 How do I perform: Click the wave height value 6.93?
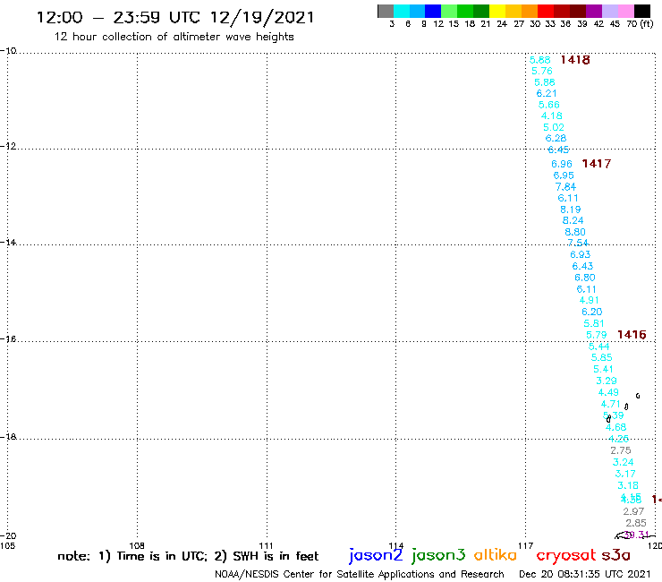(x=581, y=255)
